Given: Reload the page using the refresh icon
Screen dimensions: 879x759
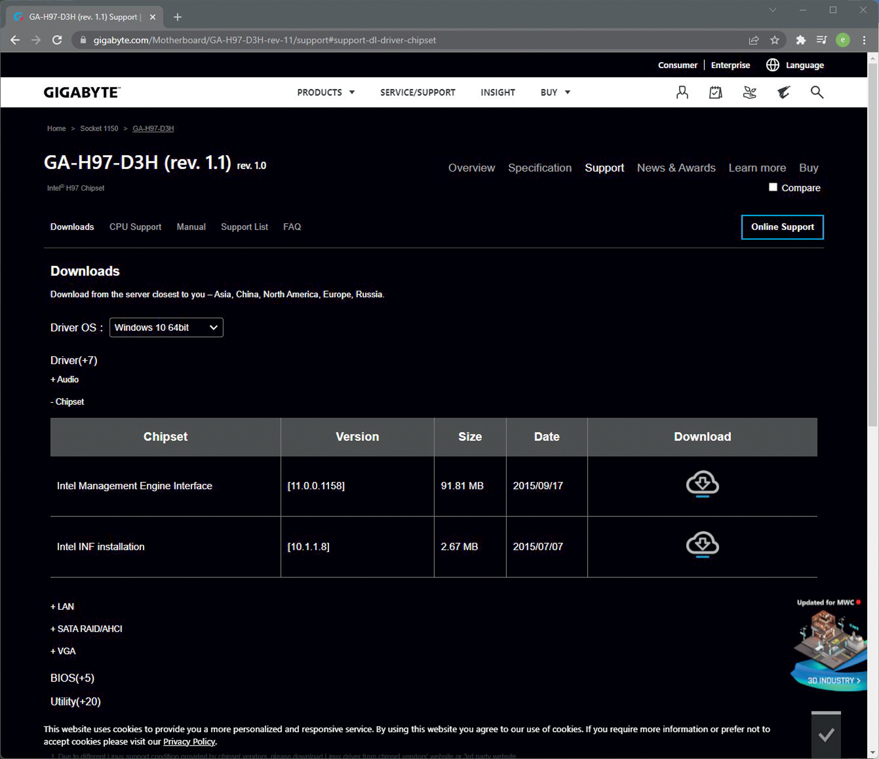Looking at the screenshot, I should coord(57,40).
